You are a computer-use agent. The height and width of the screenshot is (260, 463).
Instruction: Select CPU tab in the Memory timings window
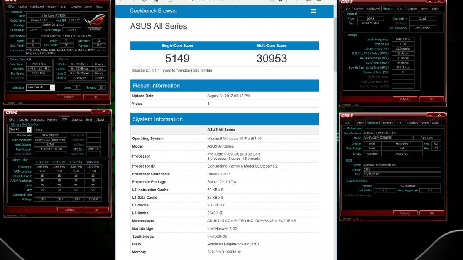347,9
